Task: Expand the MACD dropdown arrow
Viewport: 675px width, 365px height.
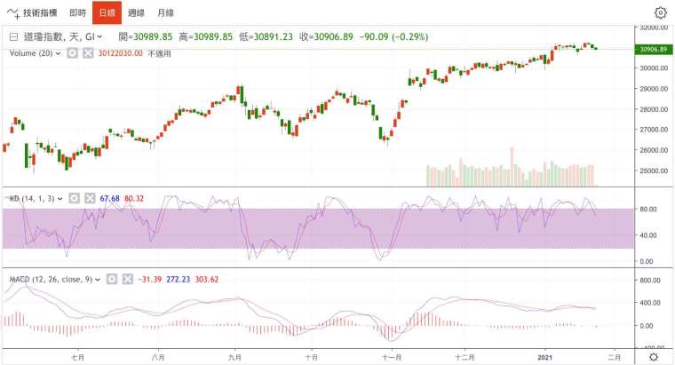Action: pos(98,280)
